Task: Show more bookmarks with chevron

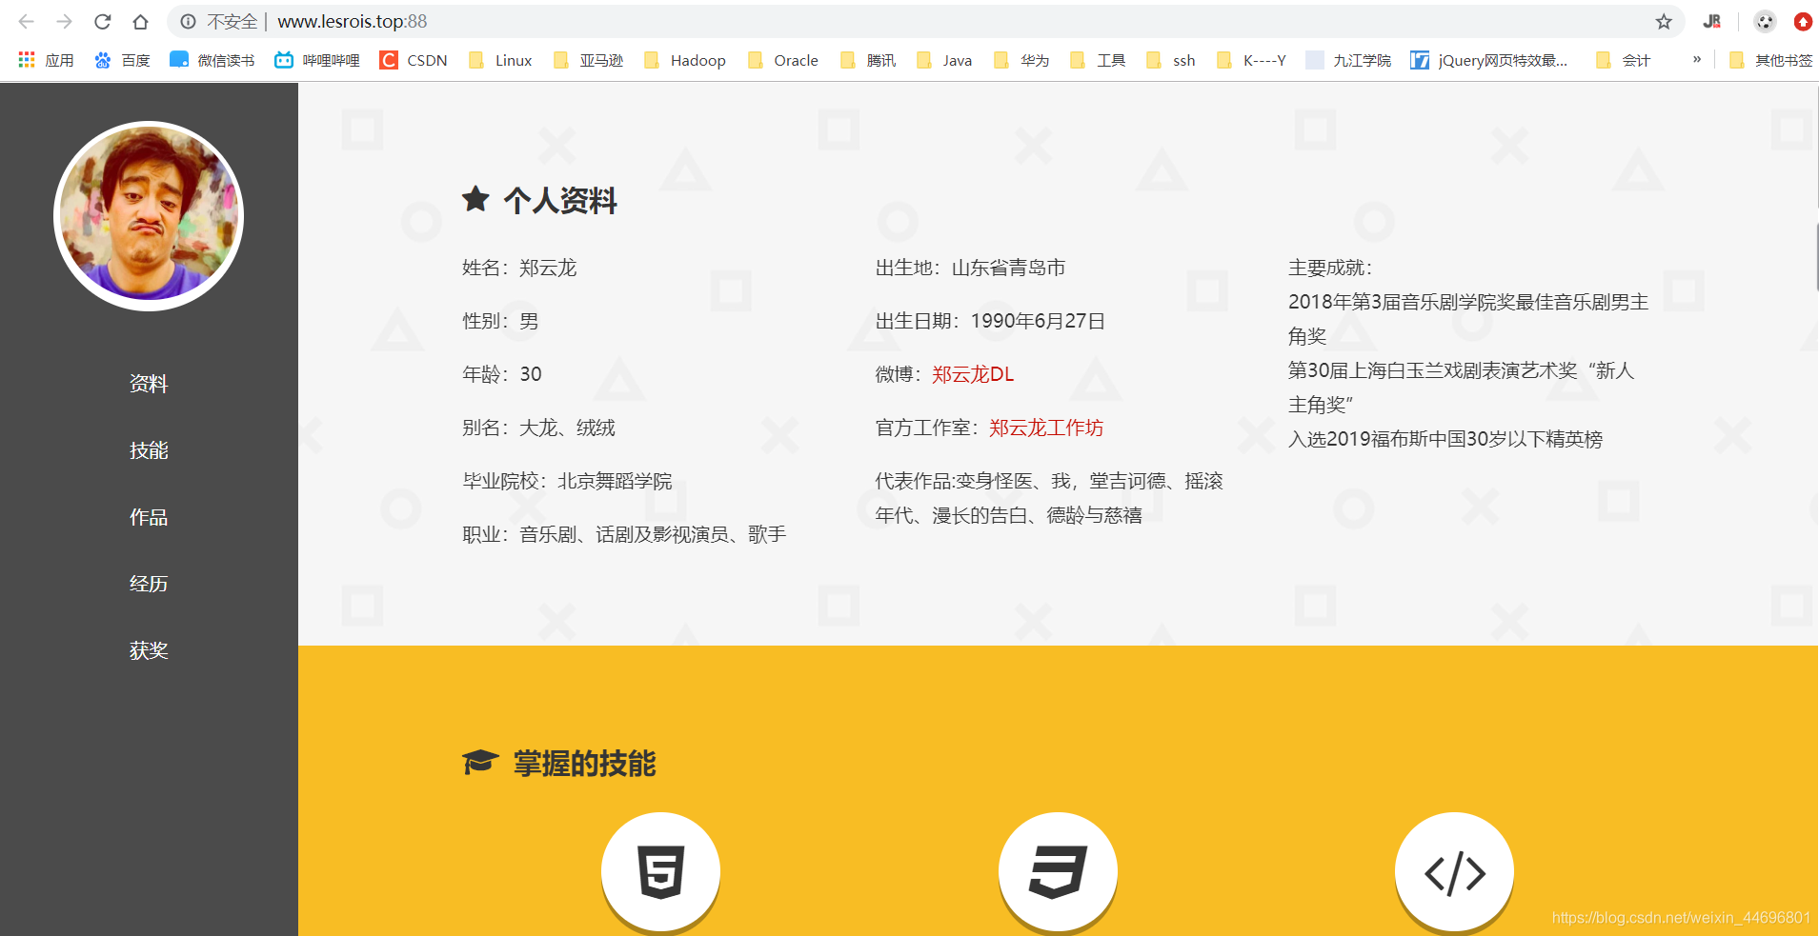Action: pos(1697,59)
